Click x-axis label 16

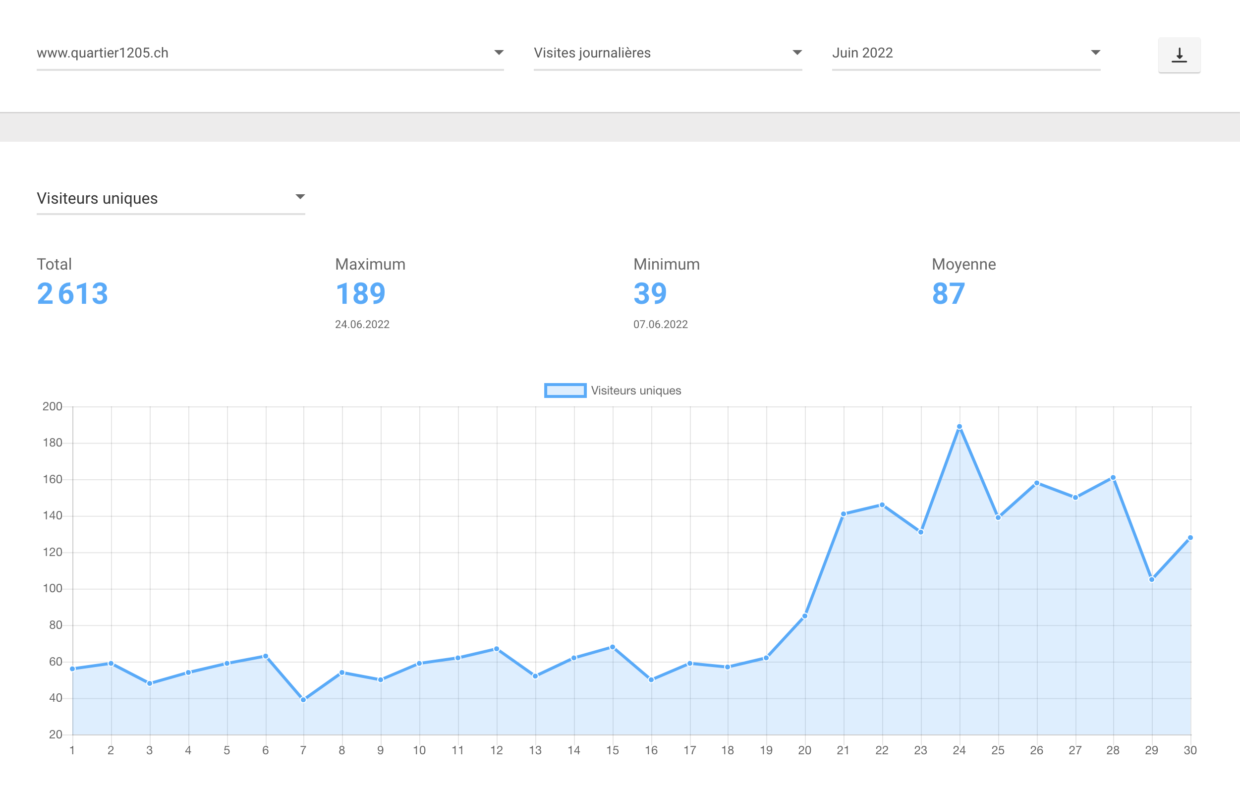651,750
